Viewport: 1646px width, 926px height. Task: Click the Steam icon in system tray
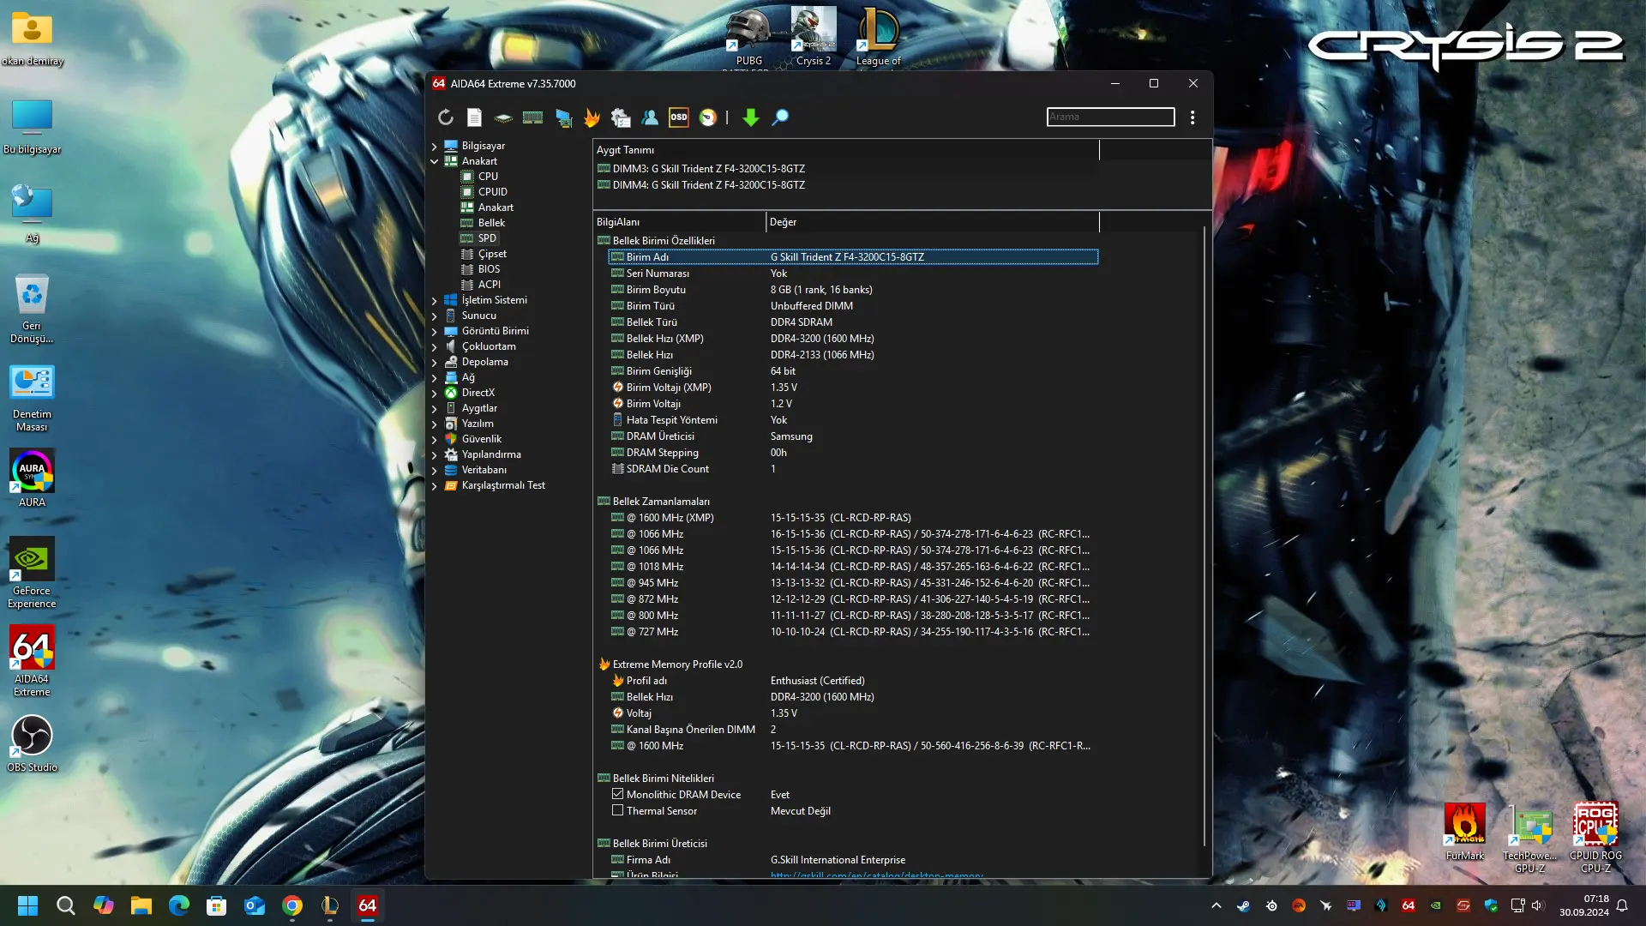pyautogui.click(x=1243, y=905)
